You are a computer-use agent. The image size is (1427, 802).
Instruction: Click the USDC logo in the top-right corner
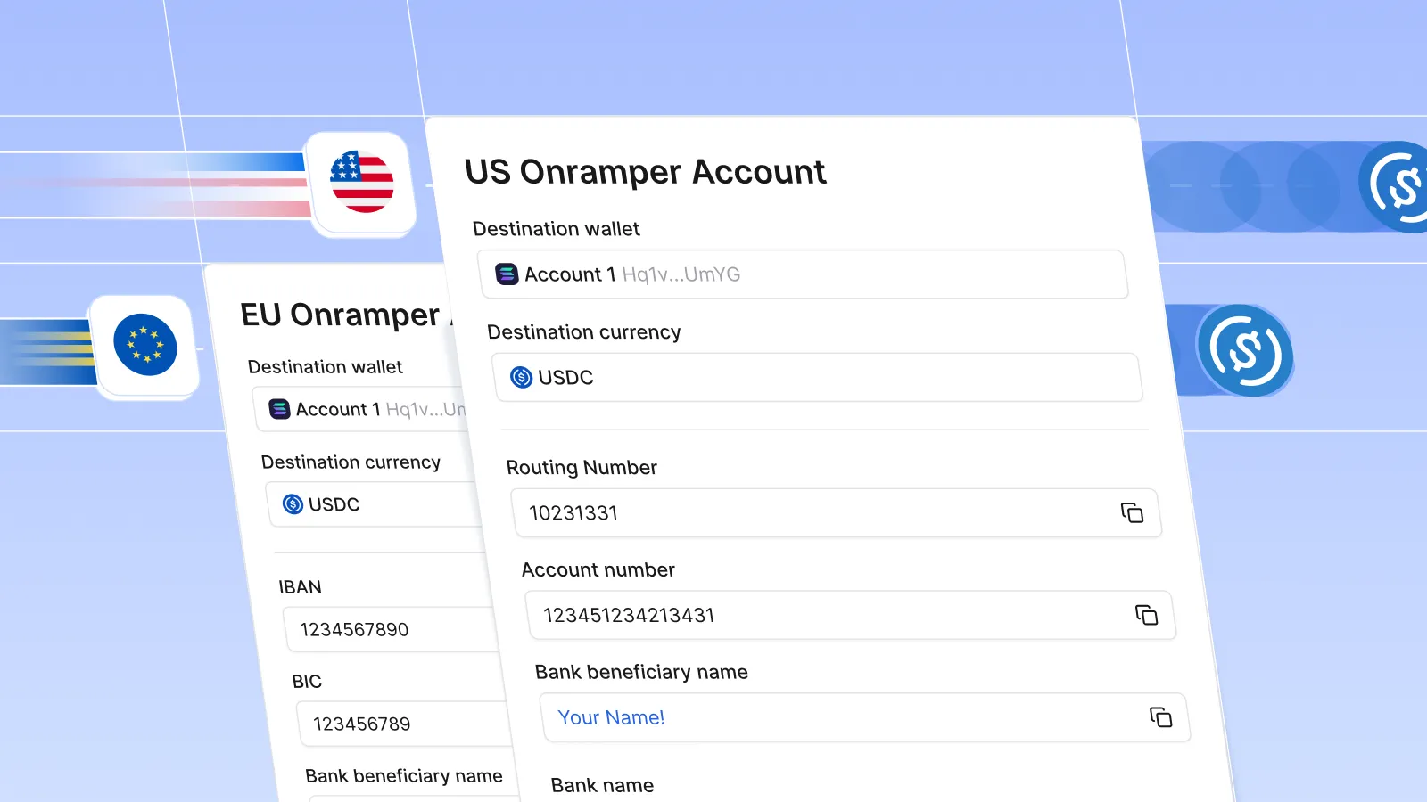click(1398, 187)
